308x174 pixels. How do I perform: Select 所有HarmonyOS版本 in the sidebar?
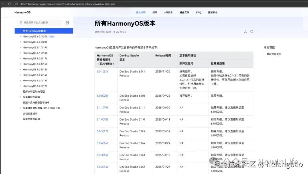click(44, 31)
